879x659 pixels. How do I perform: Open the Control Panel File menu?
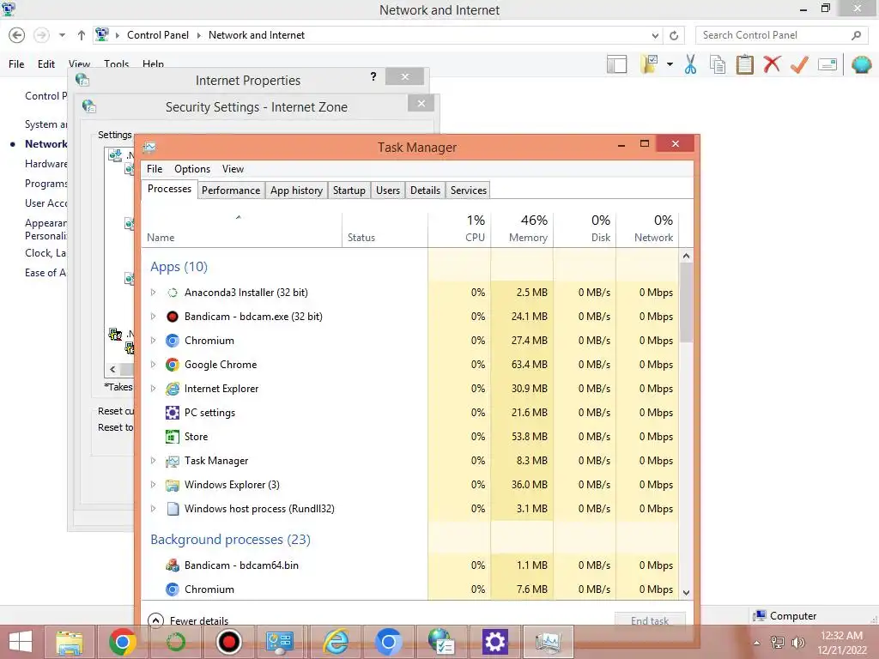tap(16, 64)
